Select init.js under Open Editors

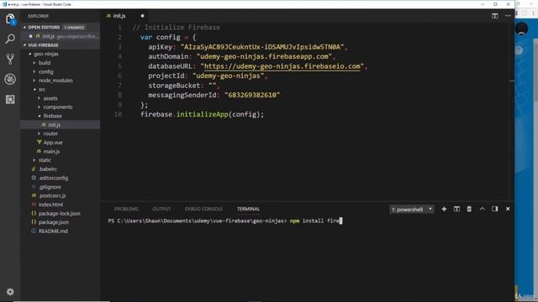click(x=60, y=36)
